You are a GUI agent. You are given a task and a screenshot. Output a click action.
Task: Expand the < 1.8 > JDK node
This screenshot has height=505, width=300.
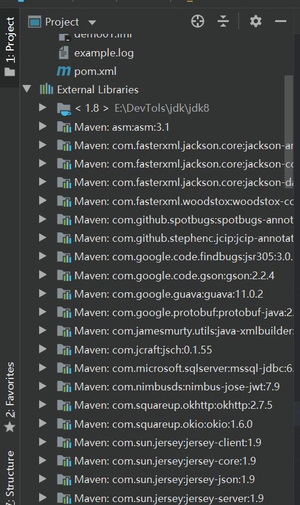pyautogui.click(x=43, y=108)
